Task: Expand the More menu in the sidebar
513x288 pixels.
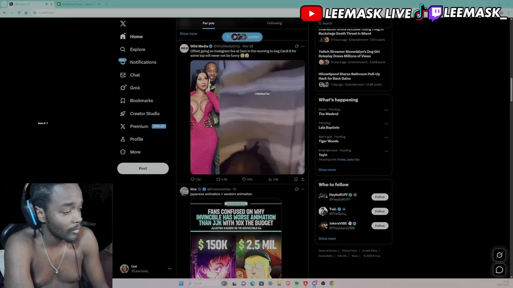Action: coord(130,152)
